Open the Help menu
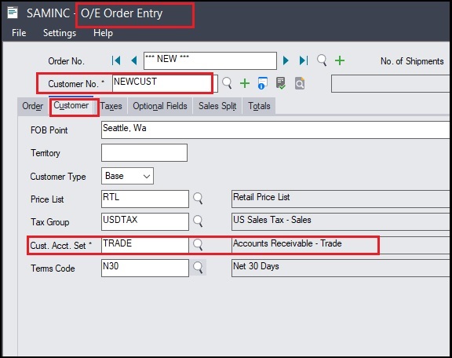 click(103, 33)
